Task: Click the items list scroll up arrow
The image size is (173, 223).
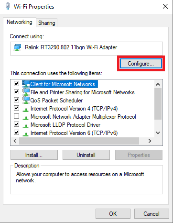Action: click(158, 84)
